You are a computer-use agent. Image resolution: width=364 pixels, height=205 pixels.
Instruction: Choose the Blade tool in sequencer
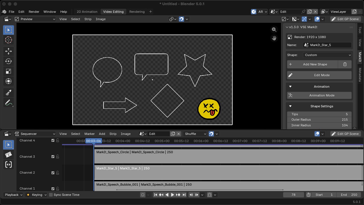coord(9,155)
